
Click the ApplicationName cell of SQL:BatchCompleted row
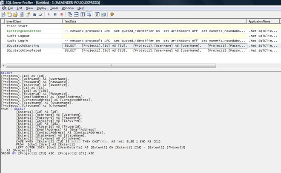pyautogui.click(x=263, y=50)
